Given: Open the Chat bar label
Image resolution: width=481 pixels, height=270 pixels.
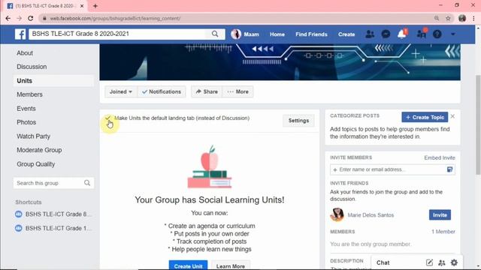Looking at the screenshot, I should coord(383,262).
